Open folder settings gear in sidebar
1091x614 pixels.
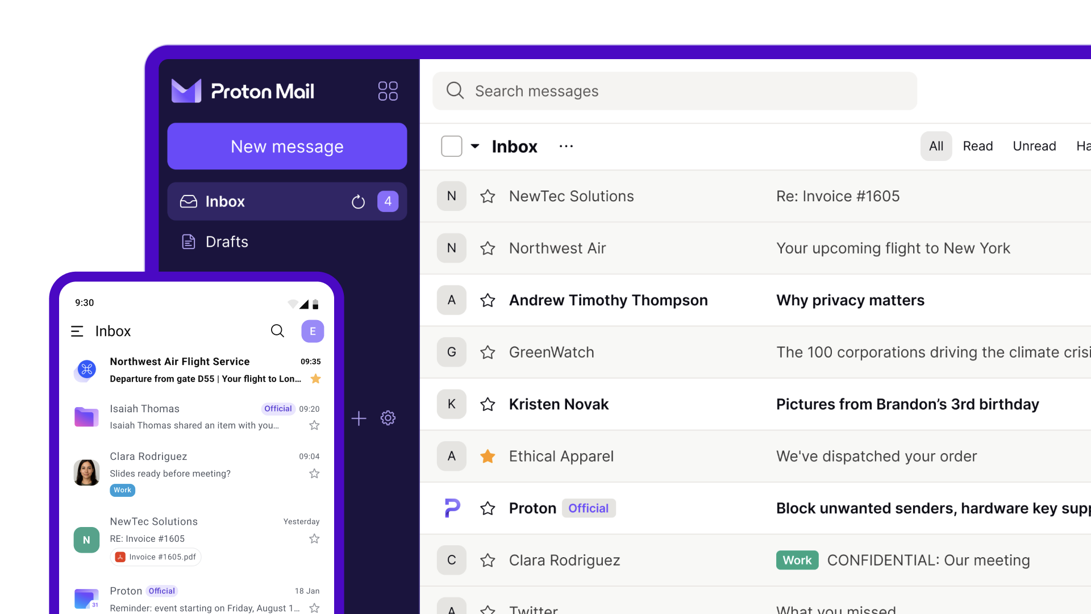[x=388, y=418]
